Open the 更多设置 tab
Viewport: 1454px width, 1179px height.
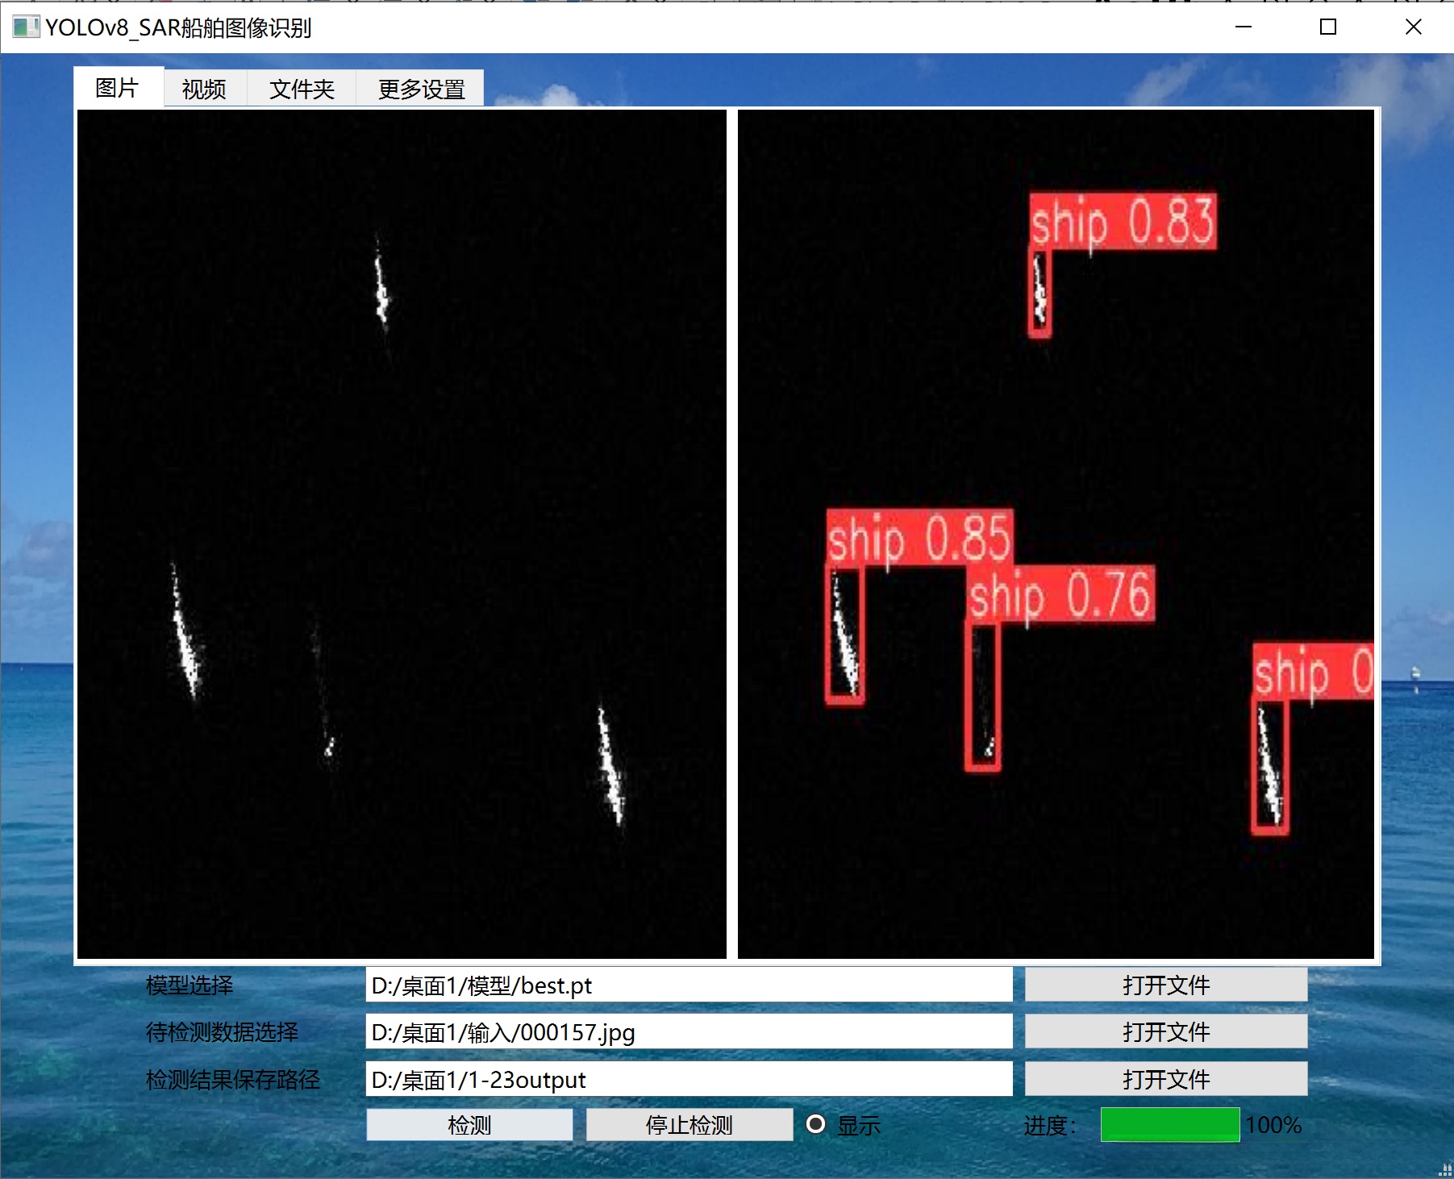(x=420, y=89)
